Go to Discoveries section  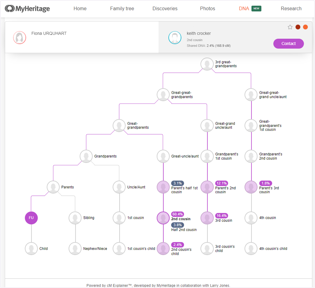pos(165,9)
